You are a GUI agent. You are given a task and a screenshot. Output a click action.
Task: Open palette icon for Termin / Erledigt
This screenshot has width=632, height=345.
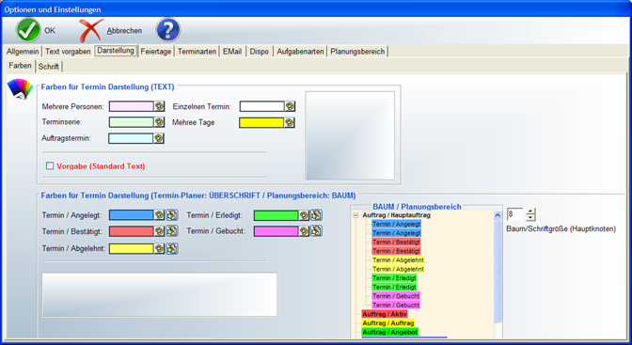click(x=304, y=215)
